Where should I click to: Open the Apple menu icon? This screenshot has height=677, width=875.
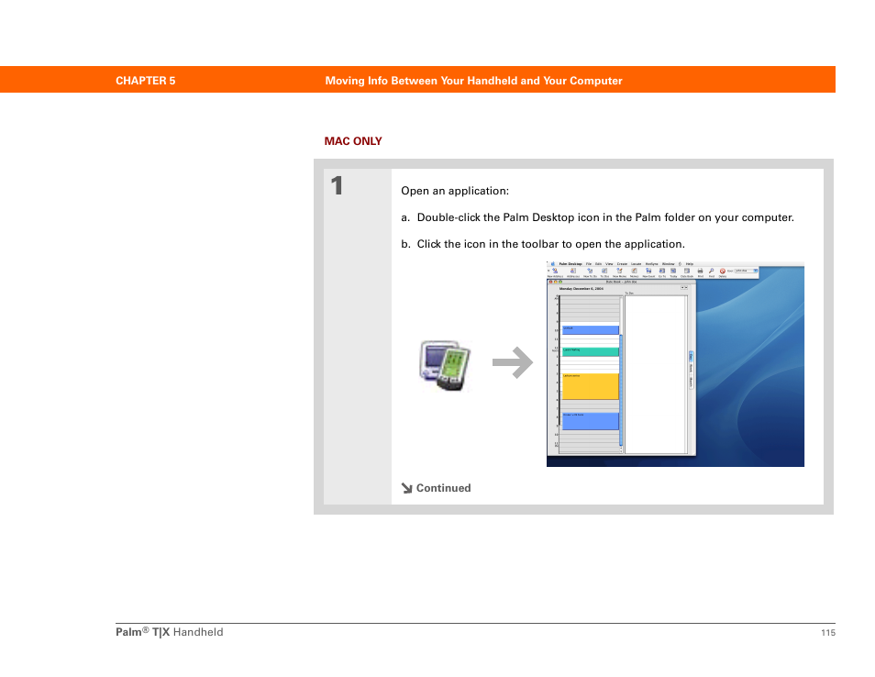tap(553, 264)
